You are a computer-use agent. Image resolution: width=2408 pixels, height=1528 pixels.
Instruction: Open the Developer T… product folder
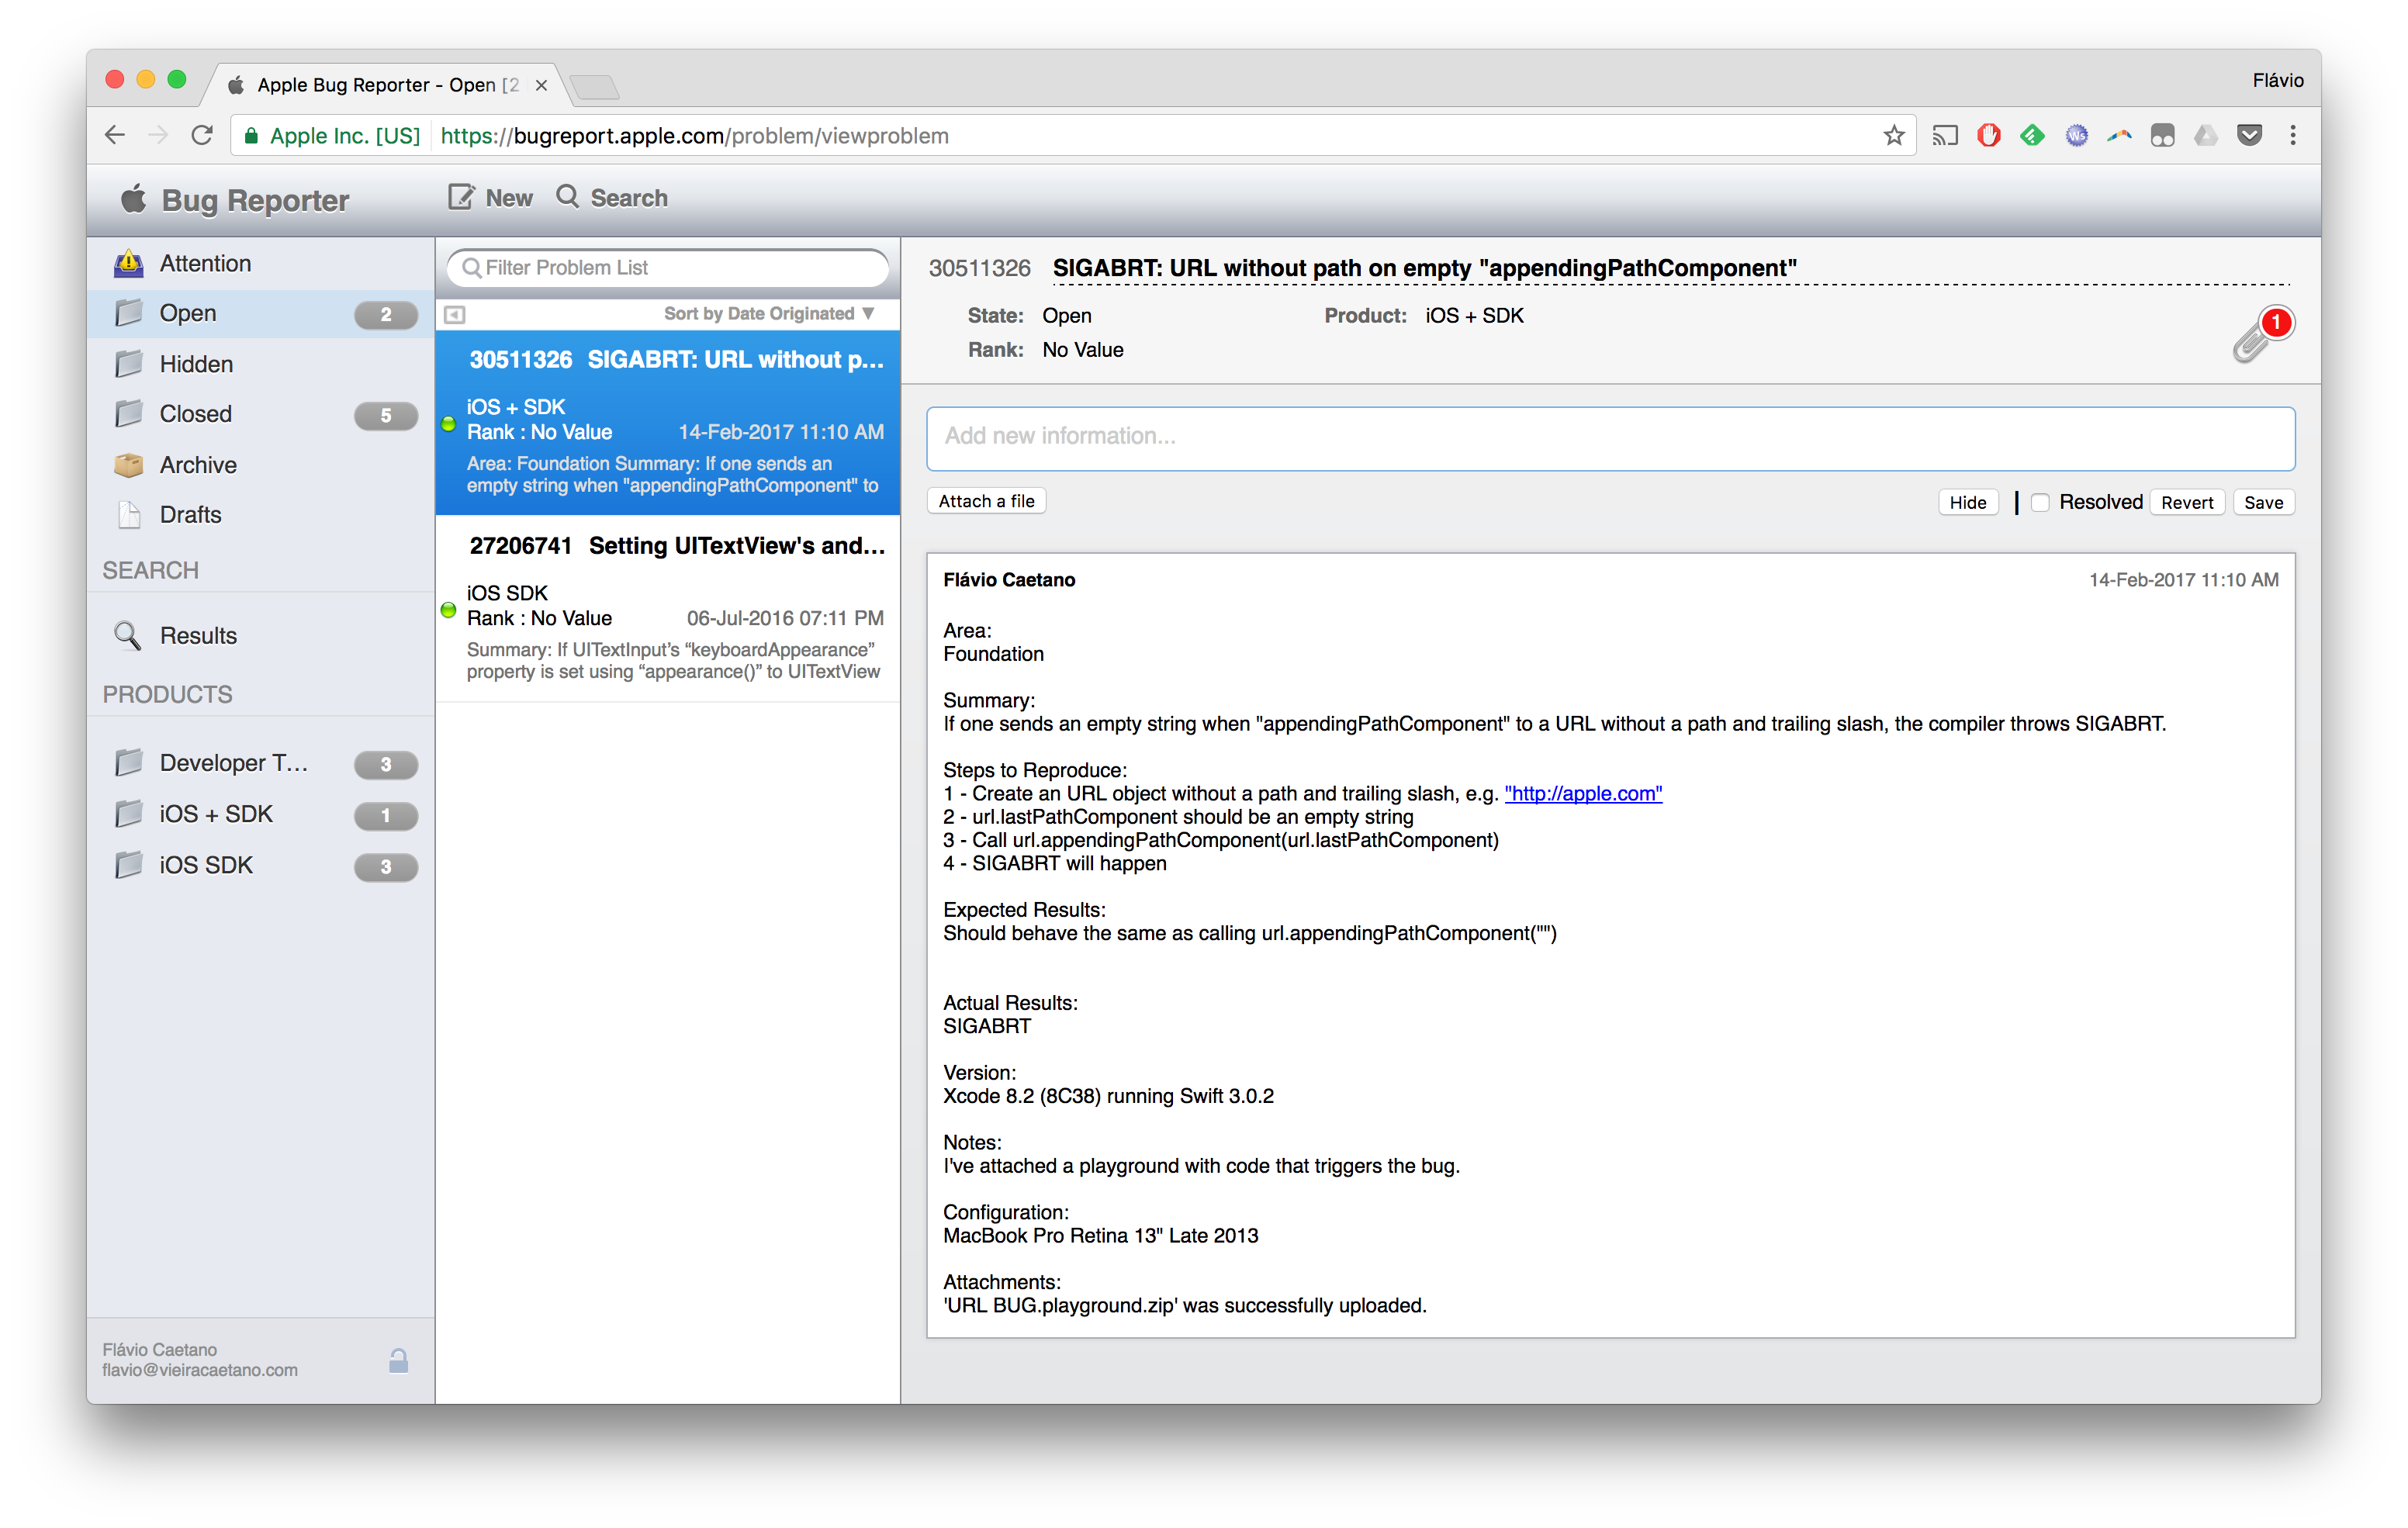point(260,763)
